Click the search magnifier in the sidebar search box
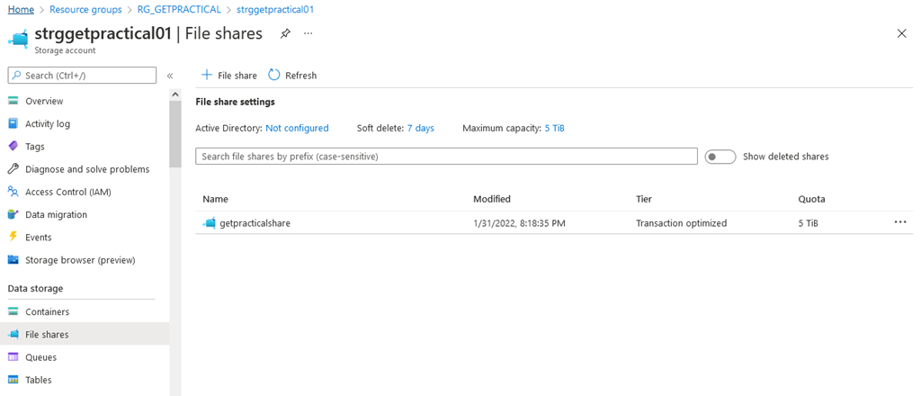921x396 pixels. pyautogui.click(x=17, y=76)
